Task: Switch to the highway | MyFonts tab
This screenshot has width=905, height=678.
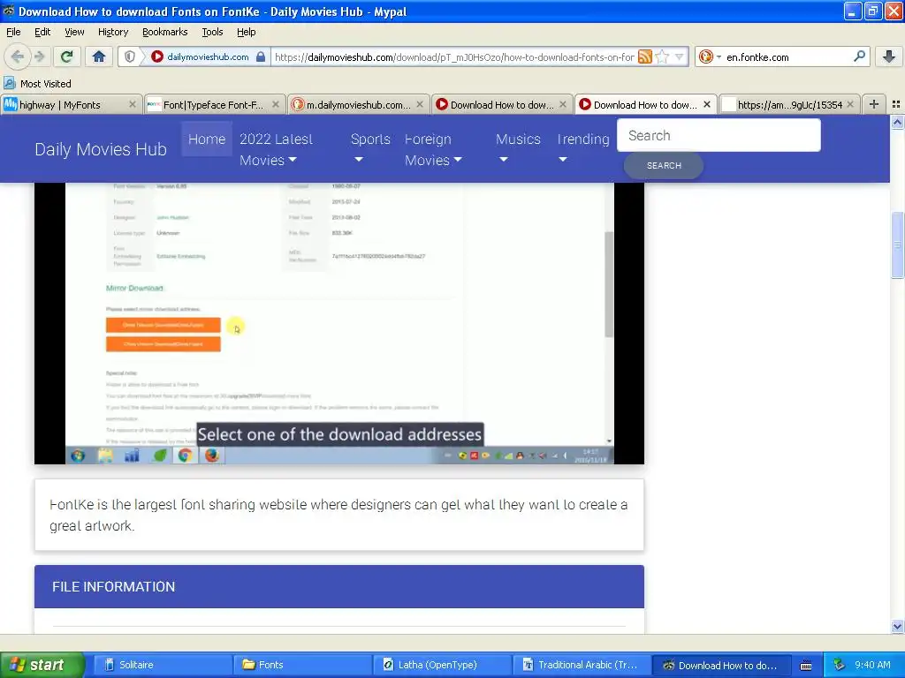Action: 71,104
